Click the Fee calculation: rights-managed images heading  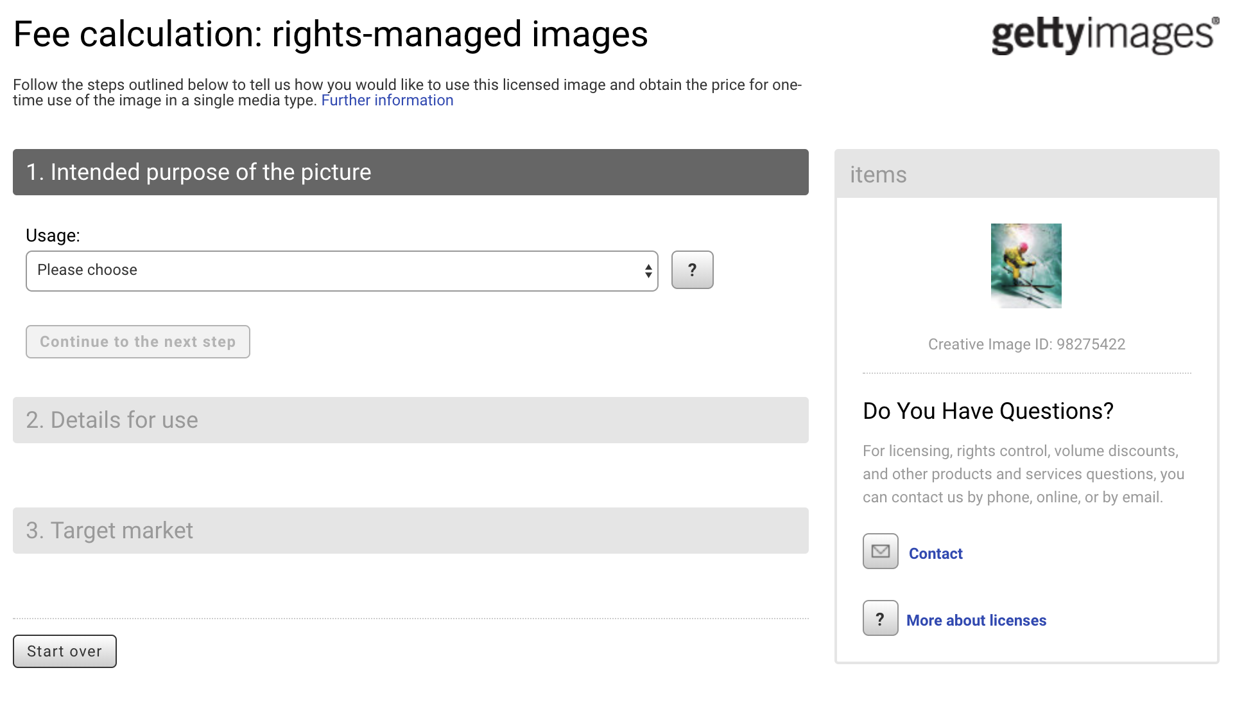[331, 34]
